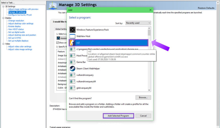The image size is (220, 128).
Task: Select 'WebVeiw Host' row text
Action: pyautogui.click(x=83, y=36)
